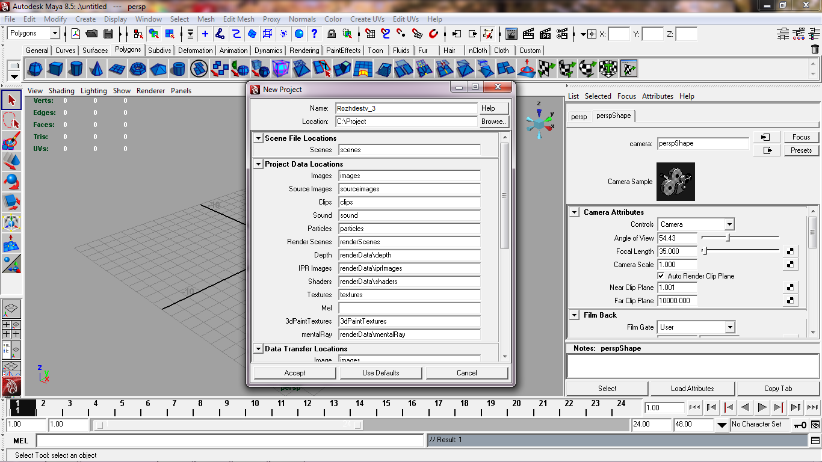Create a polygon pyramid from the shelf
The width and height of the screenshot is (822, 462).
click(x=158, y=69)
